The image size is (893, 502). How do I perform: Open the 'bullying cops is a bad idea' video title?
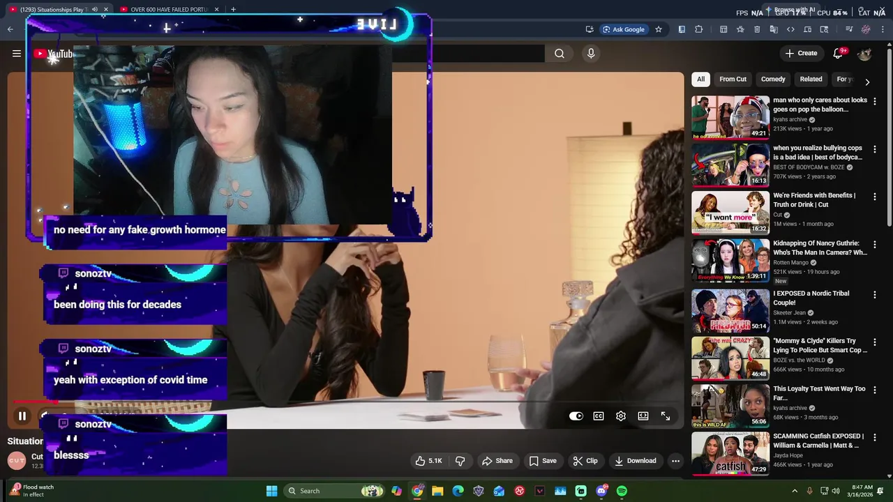click(818, 153)
